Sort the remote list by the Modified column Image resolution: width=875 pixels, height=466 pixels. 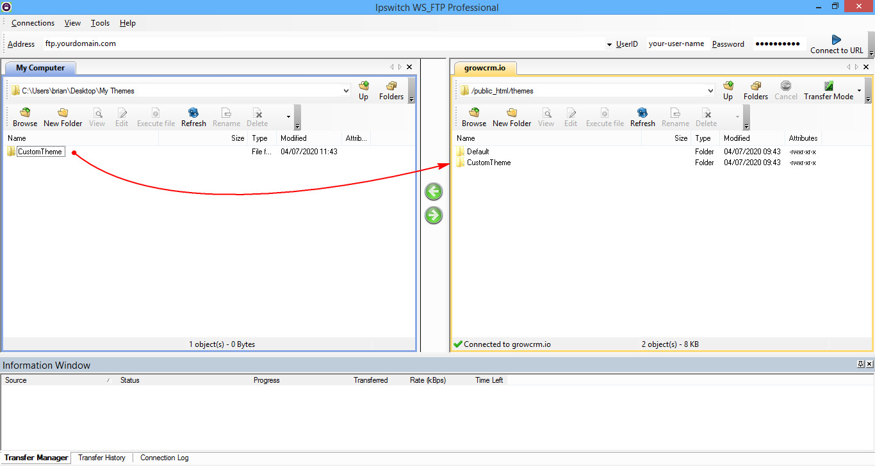[737, 138]
